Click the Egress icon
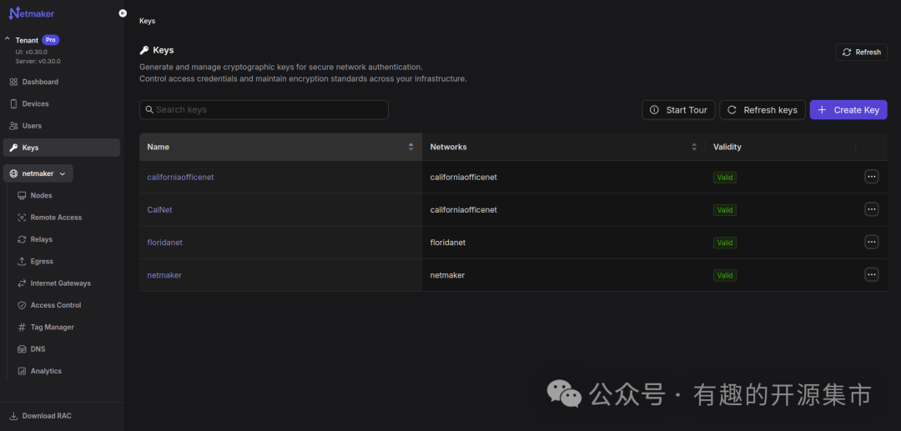Screen dimensions: 901x431 tap(23, 262)
